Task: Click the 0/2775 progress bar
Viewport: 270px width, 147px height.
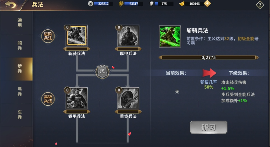Action: [x=208, y=57]
